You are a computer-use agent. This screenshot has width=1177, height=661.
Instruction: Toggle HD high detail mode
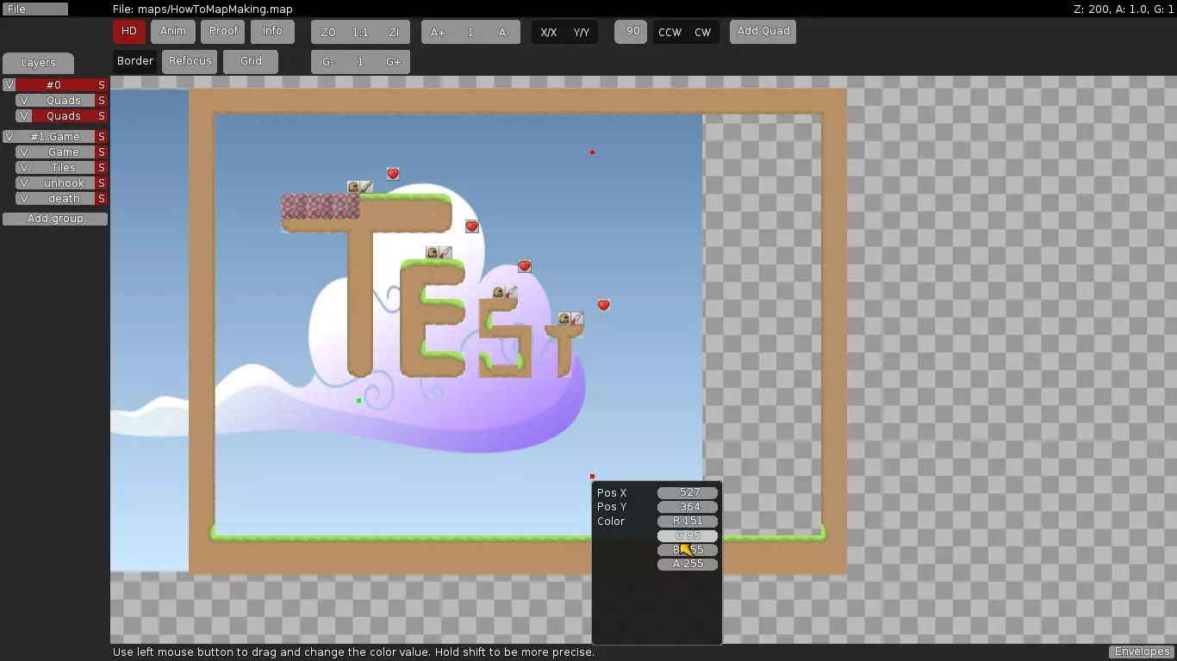[128, 31]
